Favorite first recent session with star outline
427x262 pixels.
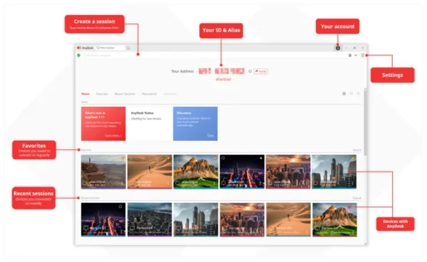point(120,206)
